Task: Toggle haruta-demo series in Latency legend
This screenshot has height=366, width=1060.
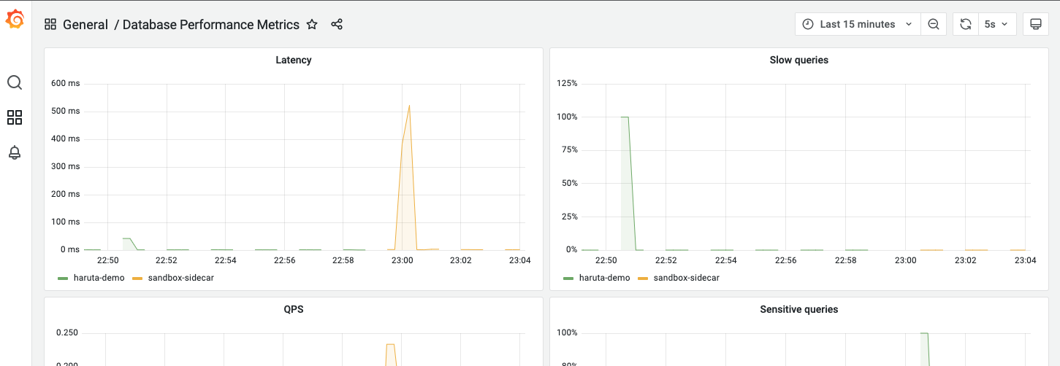Action: point(91,278)
